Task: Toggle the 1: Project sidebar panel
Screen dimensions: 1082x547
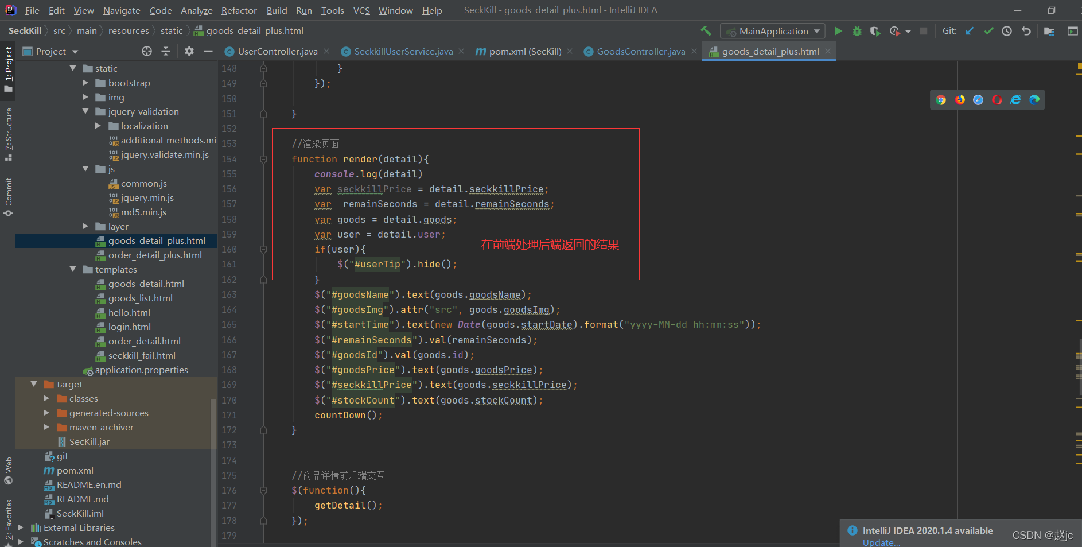Action: click(x=8, y=69)
